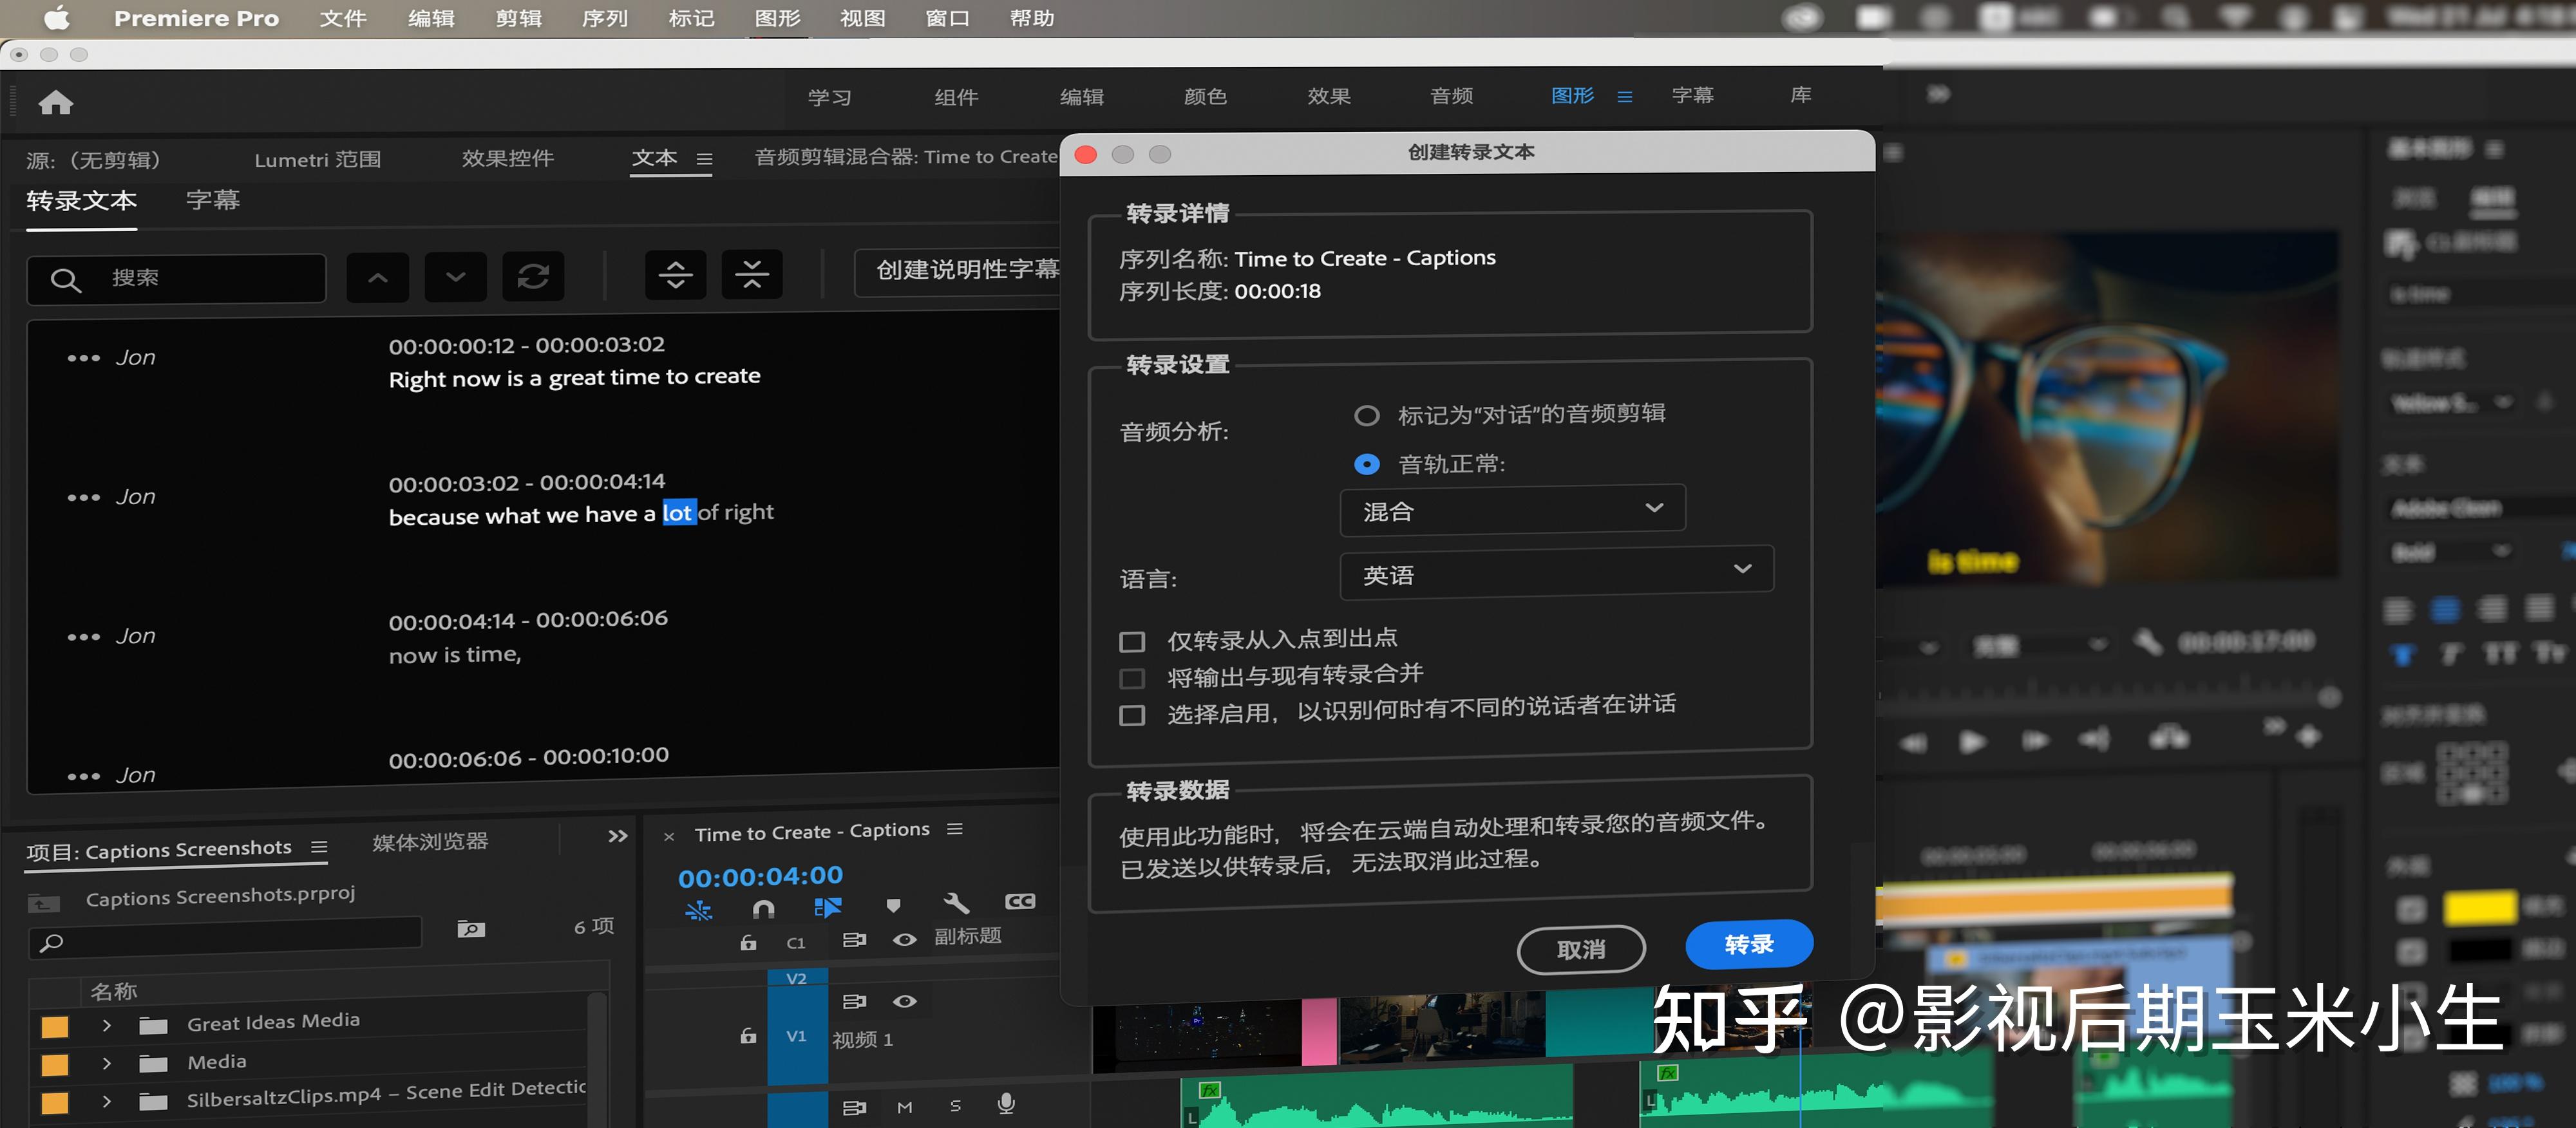Add a marker in the timeline

point(893,905)
